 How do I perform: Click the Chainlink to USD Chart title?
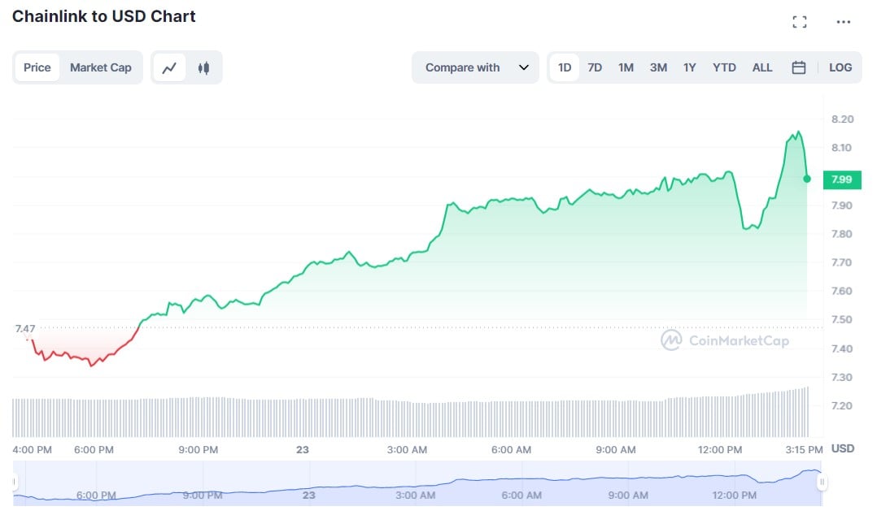(x=103, y=15)
